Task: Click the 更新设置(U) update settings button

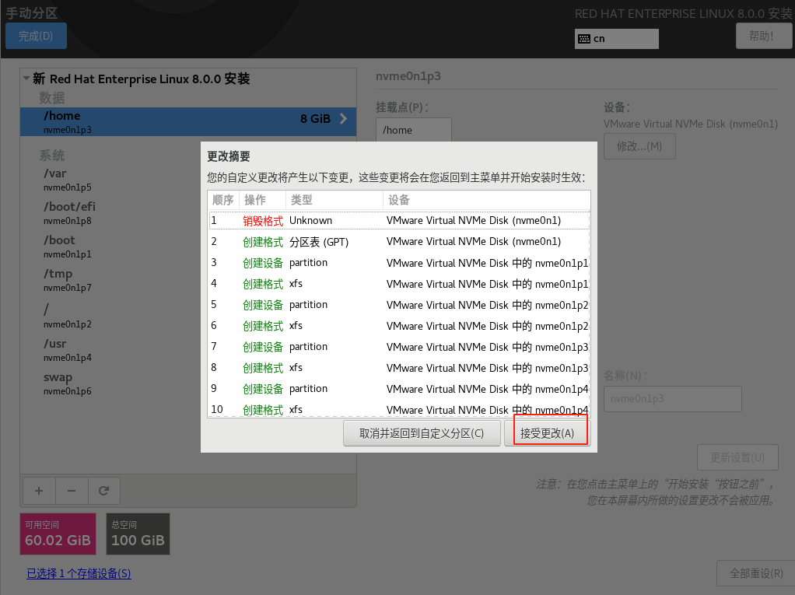Action: tap(737, 457)
